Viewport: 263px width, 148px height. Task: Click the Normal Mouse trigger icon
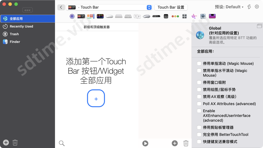click(x=147, y=16)
